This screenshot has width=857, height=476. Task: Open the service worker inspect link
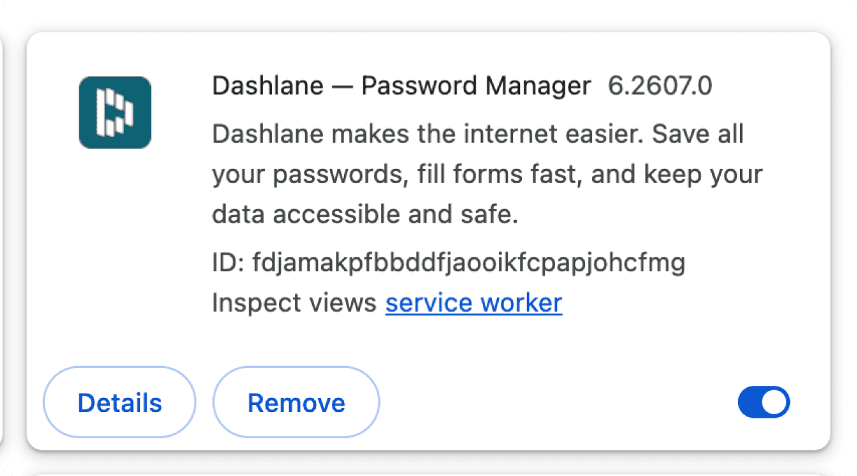[x=473, y=303]
